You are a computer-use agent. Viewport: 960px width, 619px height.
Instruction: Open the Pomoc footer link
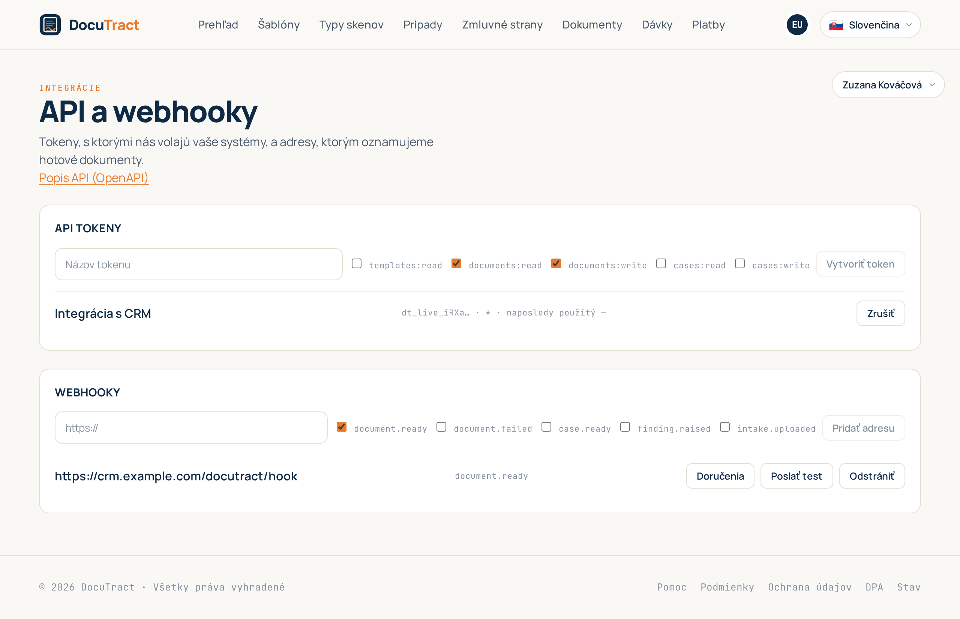coord(672,587)
